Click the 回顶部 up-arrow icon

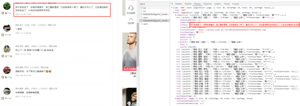point(131,19)
